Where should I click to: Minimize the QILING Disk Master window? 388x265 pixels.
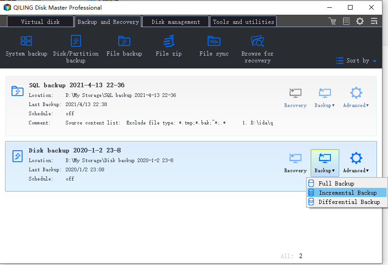point(330,7)
